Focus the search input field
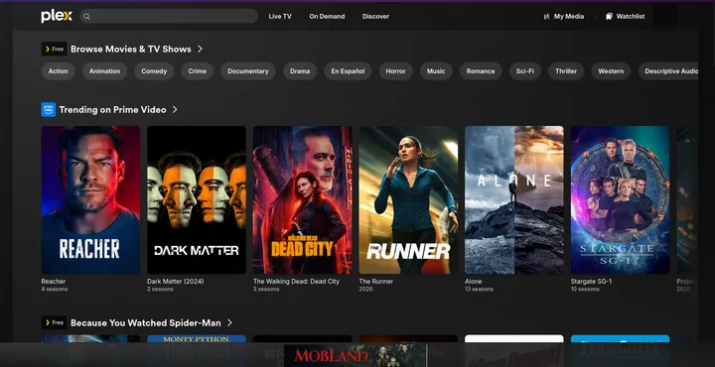Screen dimensions: 715x367 click(169, 17)
